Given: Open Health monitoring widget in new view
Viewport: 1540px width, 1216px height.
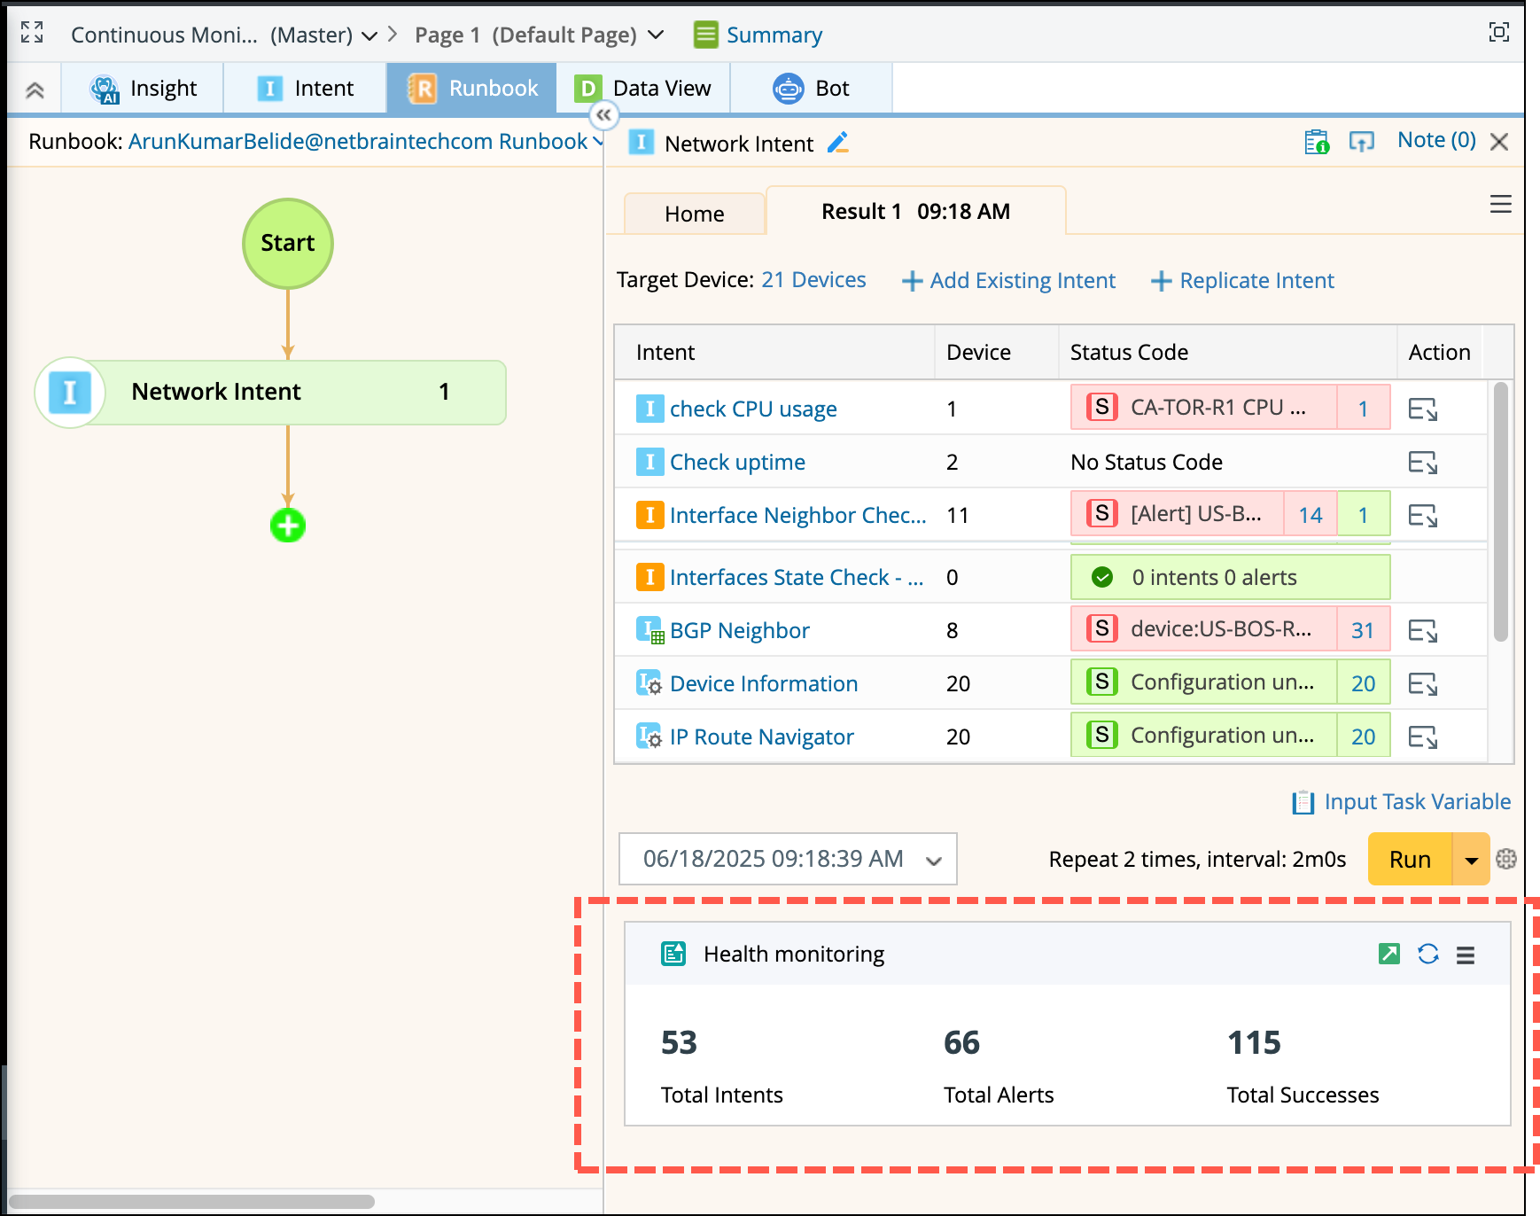Looking at the screenshot, I should [x=1389, y=954].
